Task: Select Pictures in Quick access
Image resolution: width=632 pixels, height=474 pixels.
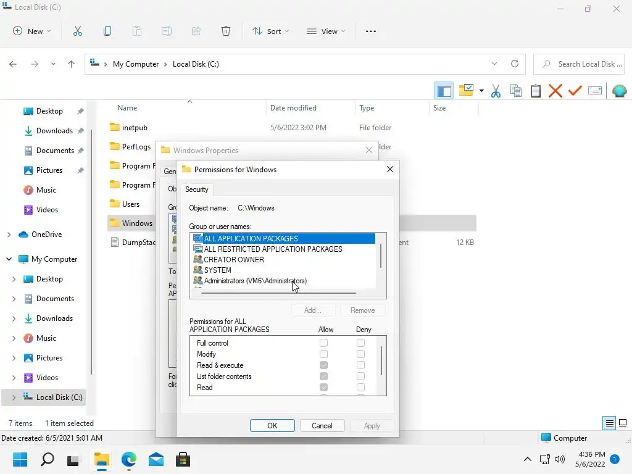Action: coord(49,170)
